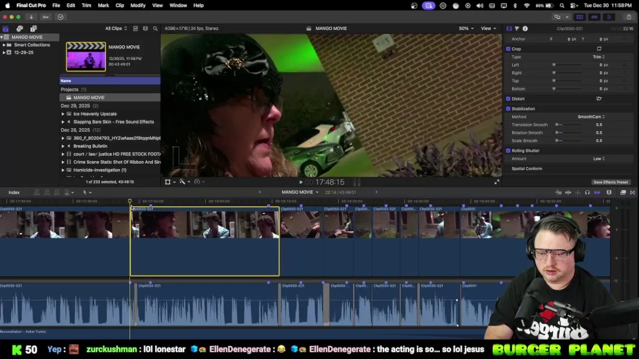Screen dimensions: 639x359
Task: Select the MANGO MOVIE project thumbnail
Action: click(86, 56)
